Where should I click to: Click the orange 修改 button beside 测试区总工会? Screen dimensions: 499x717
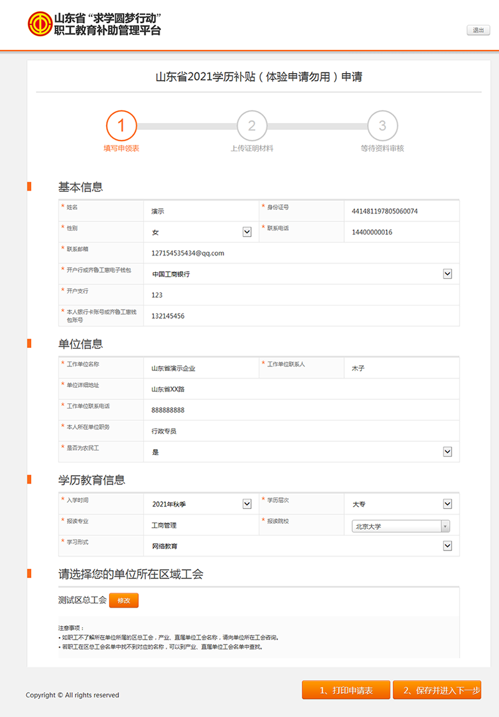124,600
